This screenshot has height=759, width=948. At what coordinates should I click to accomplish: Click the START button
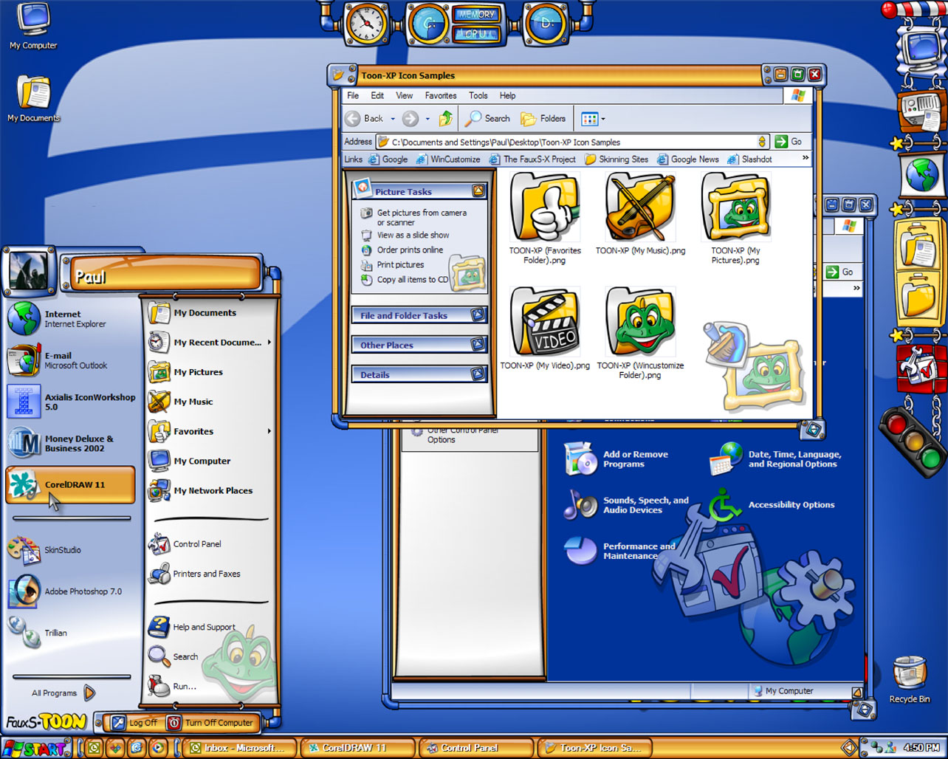(x=35, y=748)
